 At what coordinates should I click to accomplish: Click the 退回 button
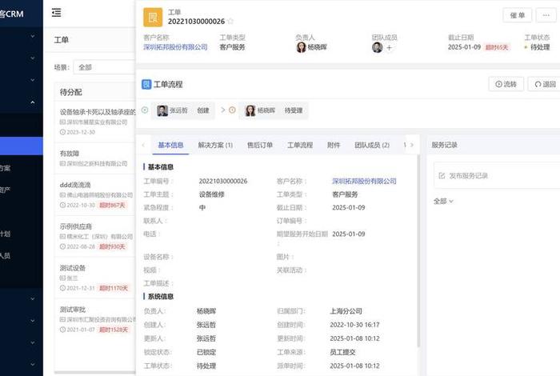tap(545, 84)
